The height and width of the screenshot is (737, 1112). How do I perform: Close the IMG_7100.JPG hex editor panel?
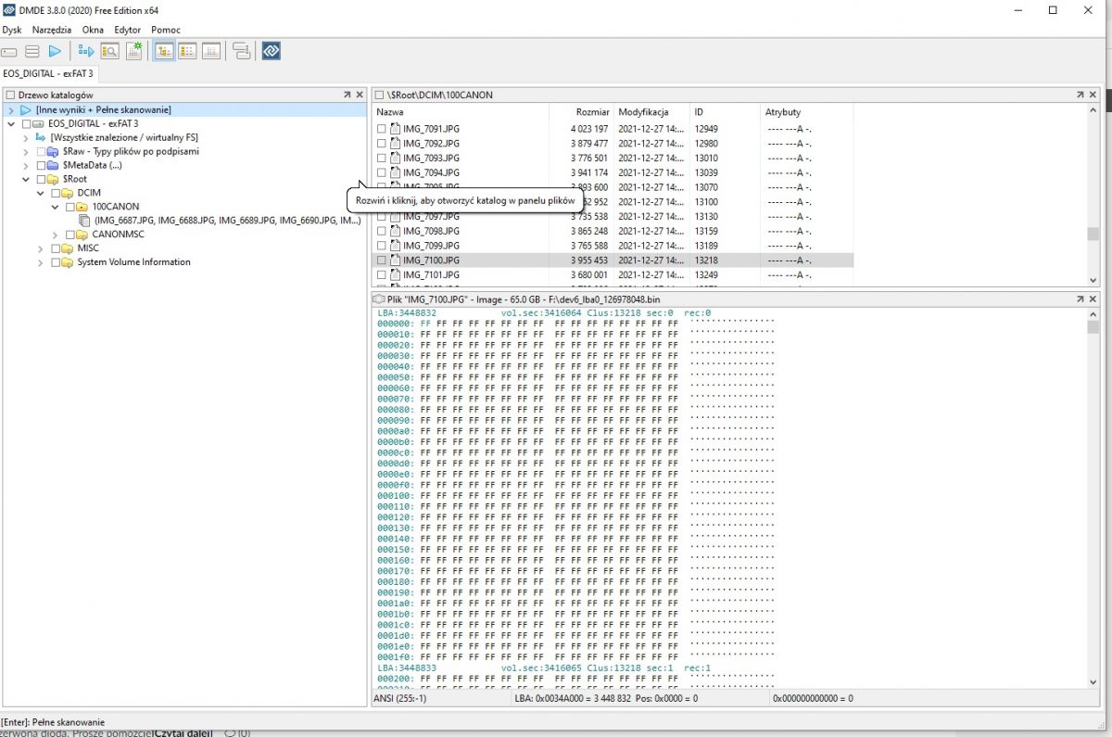(1093, 299)
